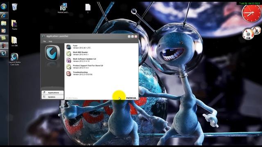Image resolution: width=262 pixels, height=147 pixels.
Task: Click Fuse version 2012.46.1.272 text
Action: pyautogui.click(x=82, y=48)
